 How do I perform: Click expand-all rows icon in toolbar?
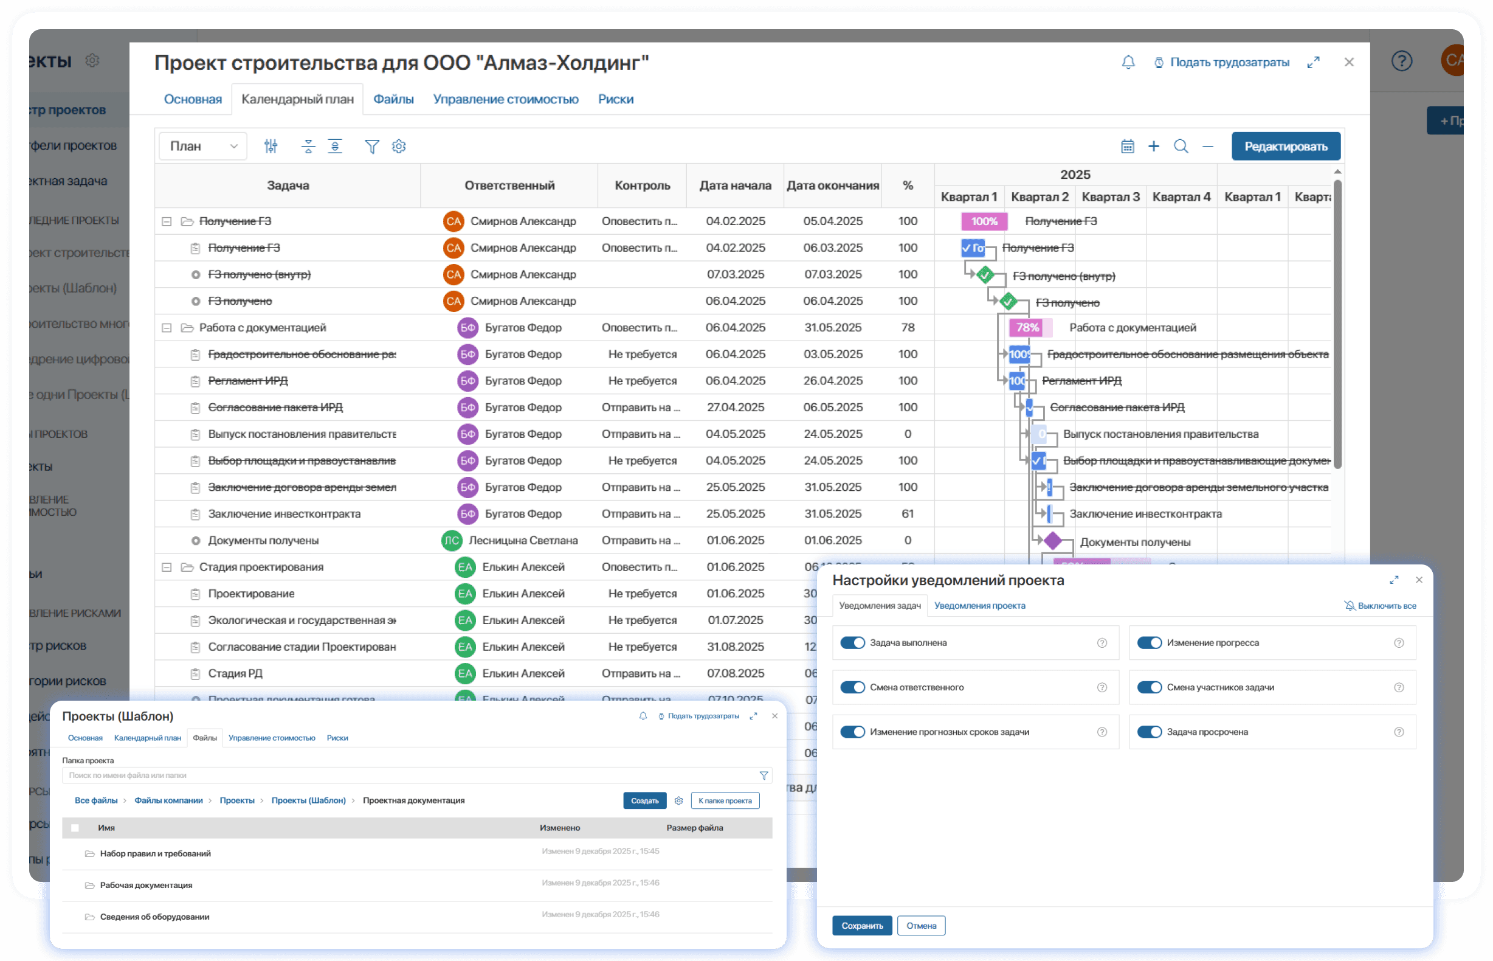(335, 147)
